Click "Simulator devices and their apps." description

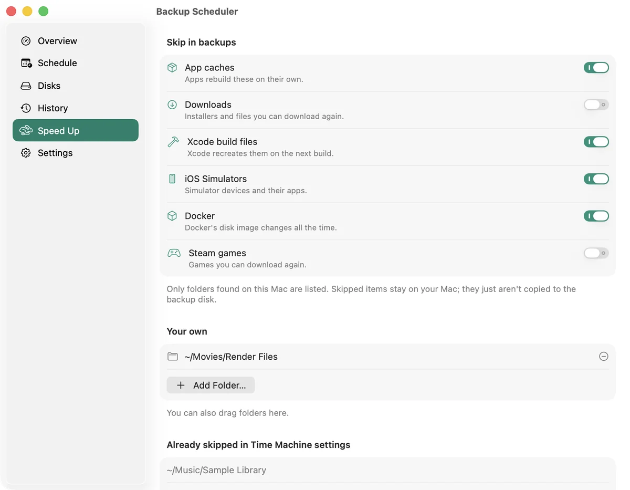click(x=246, y=191)
